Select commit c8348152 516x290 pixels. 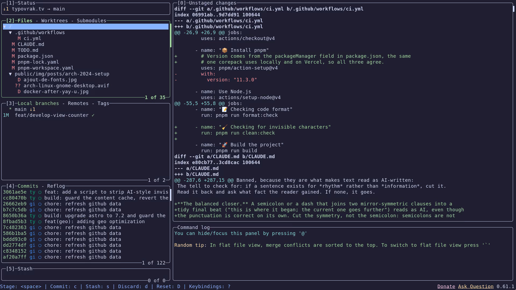click(85, 251)
